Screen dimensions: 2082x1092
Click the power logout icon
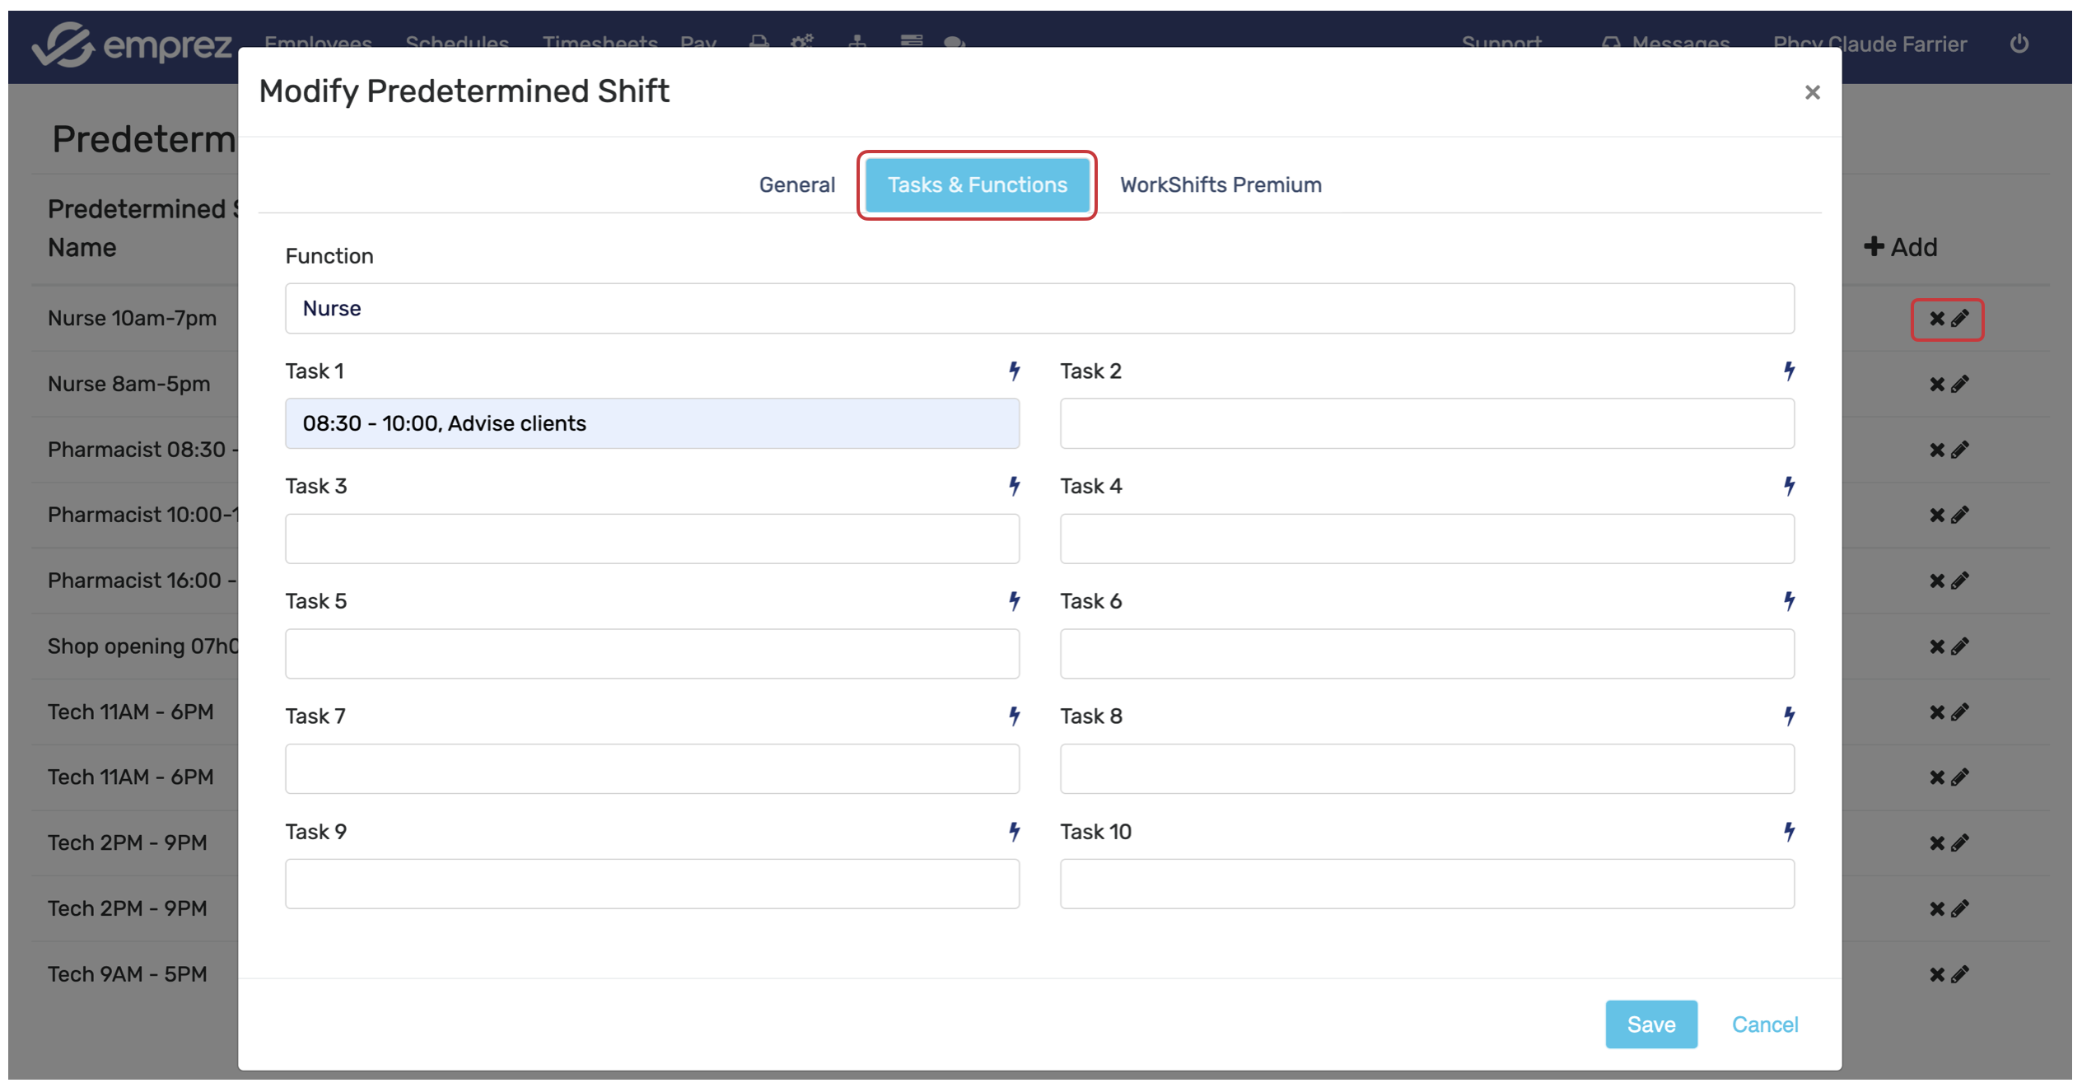(x=2019, y=44)
